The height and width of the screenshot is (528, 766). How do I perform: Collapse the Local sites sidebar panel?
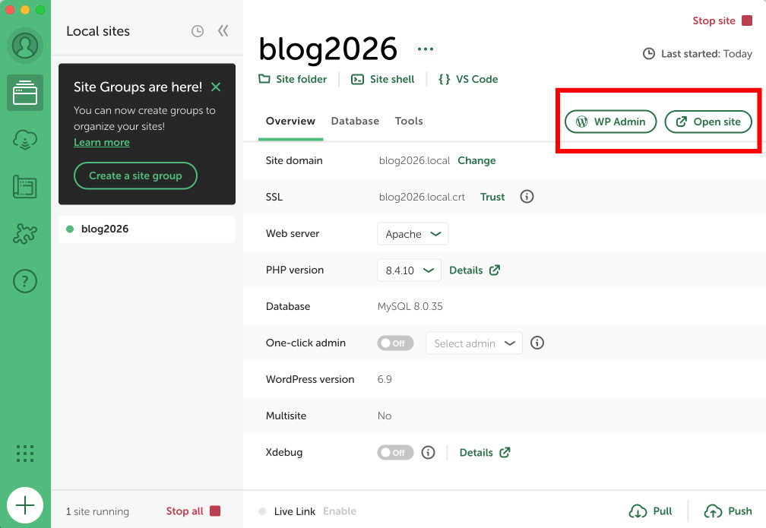(223, 31)
